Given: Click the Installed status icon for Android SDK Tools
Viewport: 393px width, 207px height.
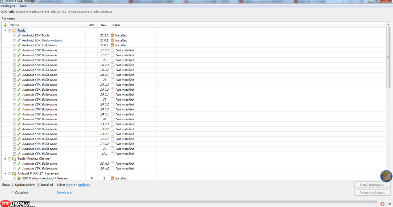Looking at the screenshot, I should click(x=112, y=35).
